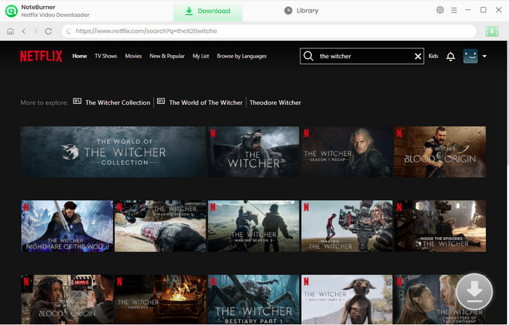Open the hamburger menu icon
The height and width of the screenshot is (325, 509).
pos(454,10)
